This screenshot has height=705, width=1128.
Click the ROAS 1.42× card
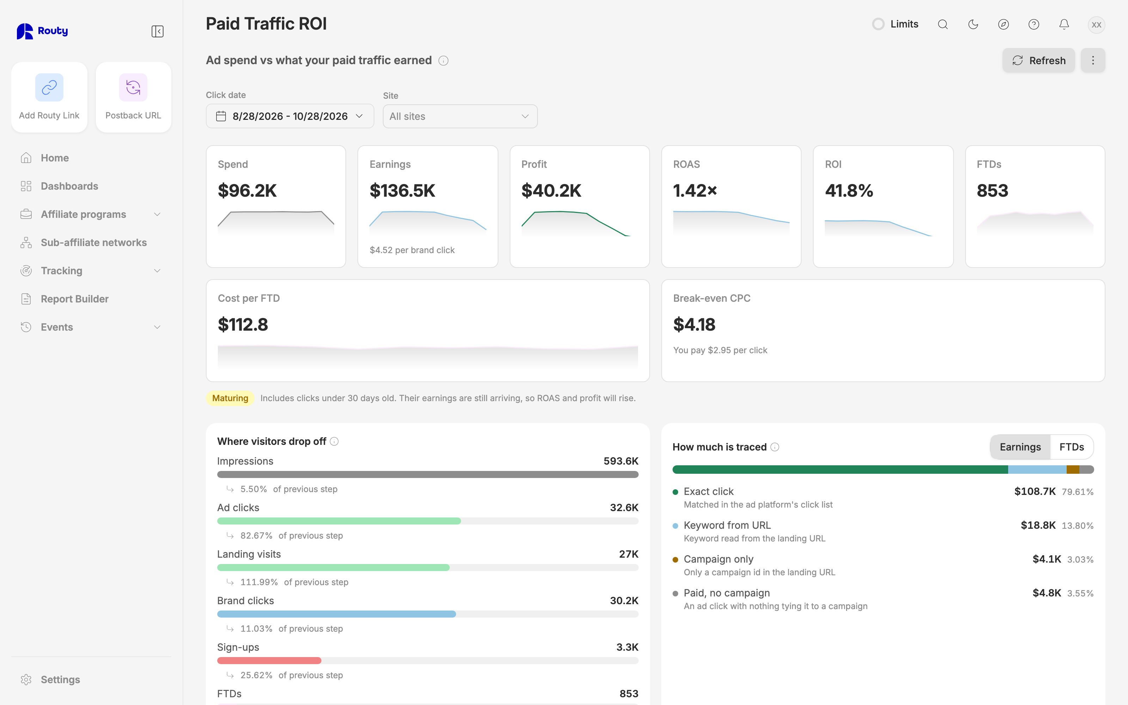click(731, 207)
